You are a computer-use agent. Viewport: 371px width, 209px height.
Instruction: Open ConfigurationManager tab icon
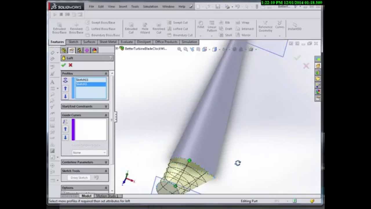[79, 51]
